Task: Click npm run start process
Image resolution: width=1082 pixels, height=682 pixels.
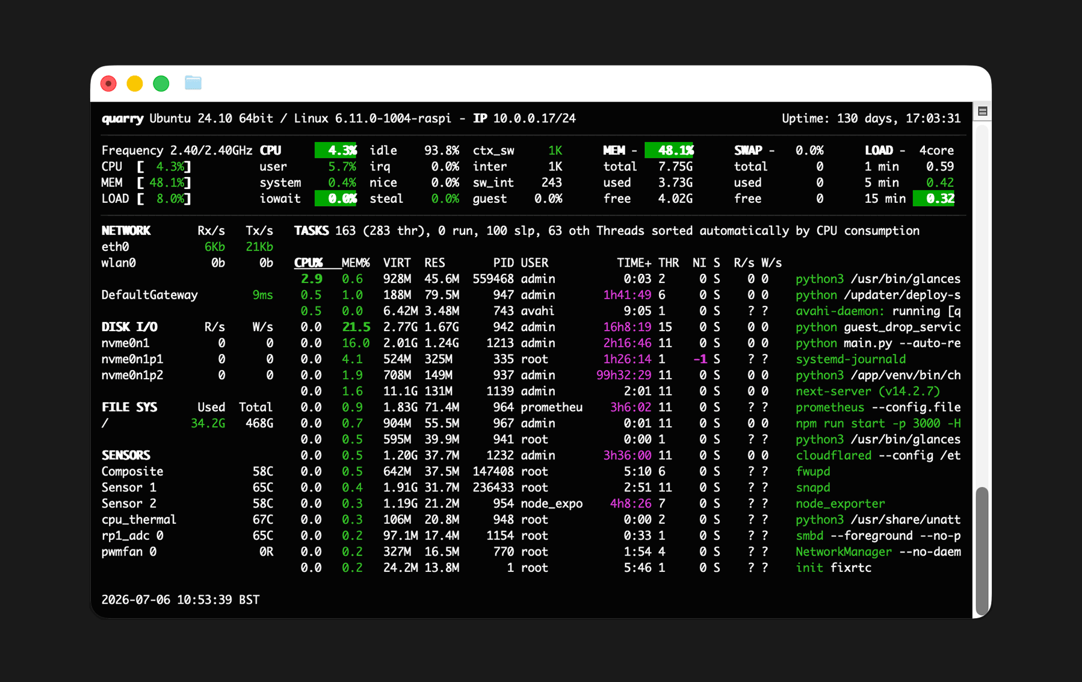Action: [878, 424]
